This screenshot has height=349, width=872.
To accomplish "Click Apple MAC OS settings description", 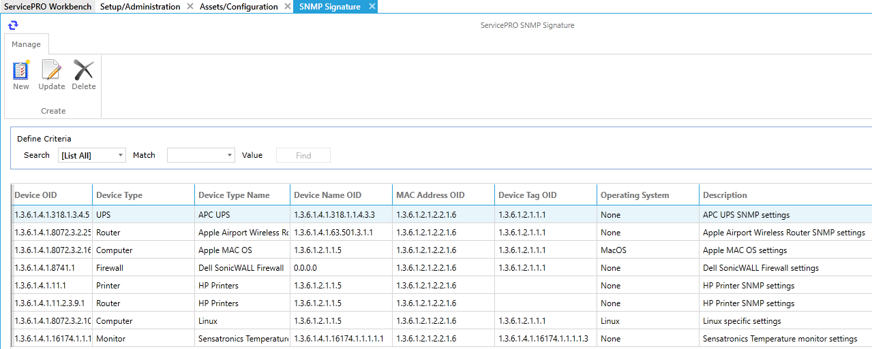I will pos(785,250).
